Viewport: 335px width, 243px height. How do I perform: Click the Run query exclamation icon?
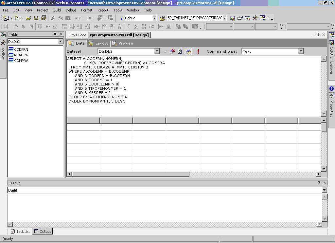[198, 51]
